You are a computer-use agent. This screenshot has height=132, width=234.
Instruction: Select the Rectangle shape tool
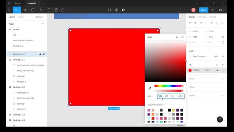point(33,10)
